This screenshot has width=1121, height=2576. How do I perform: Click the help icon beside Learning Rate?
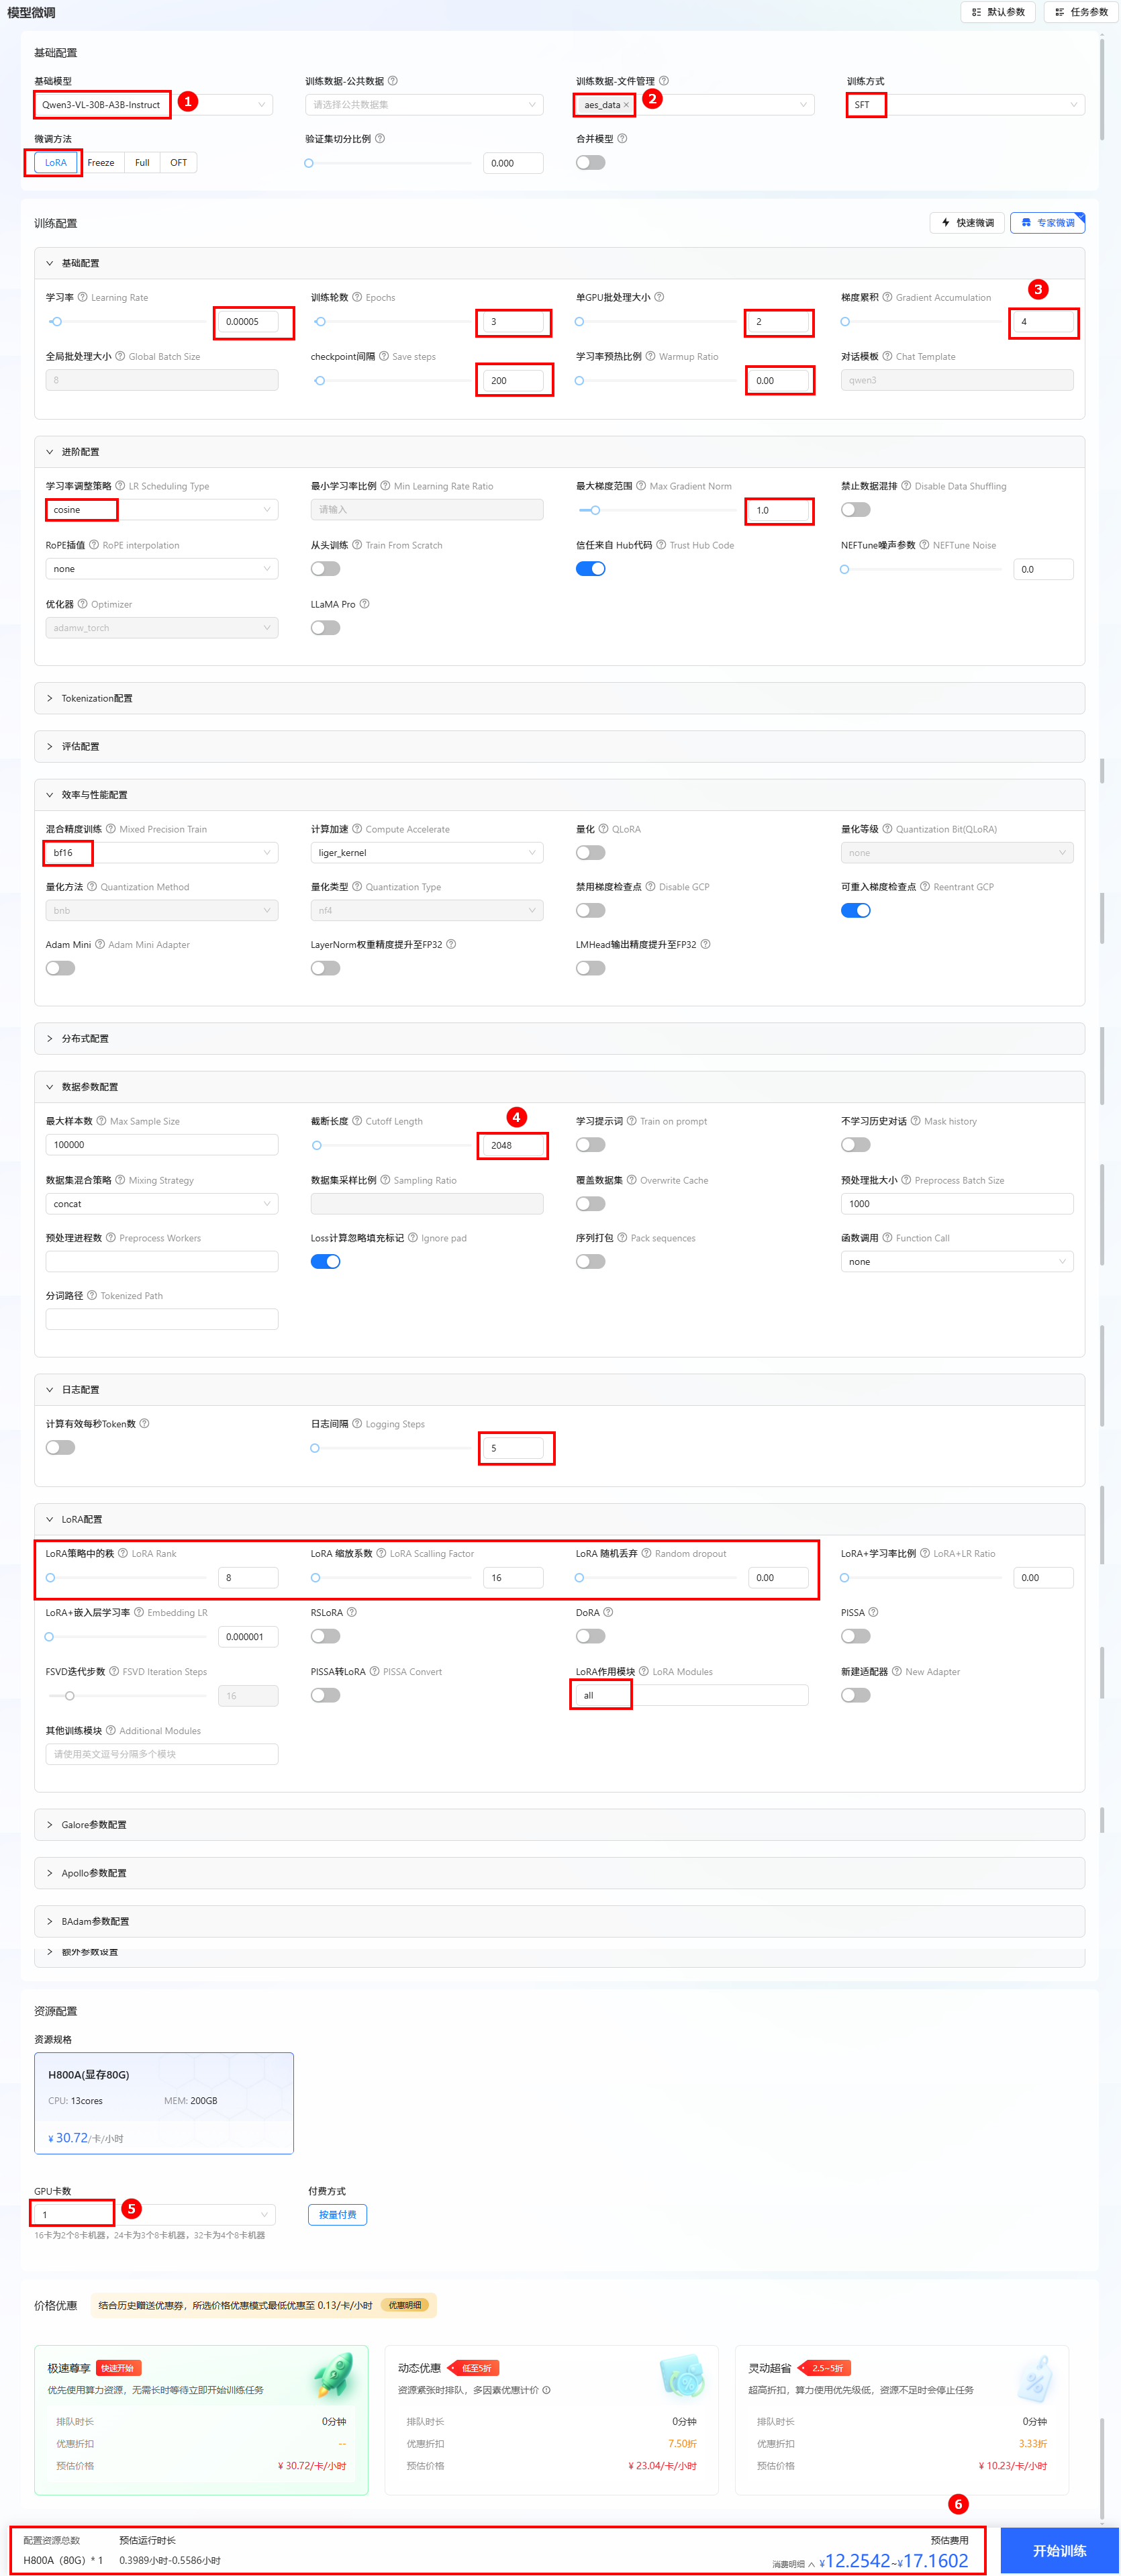tap(83, 297)
